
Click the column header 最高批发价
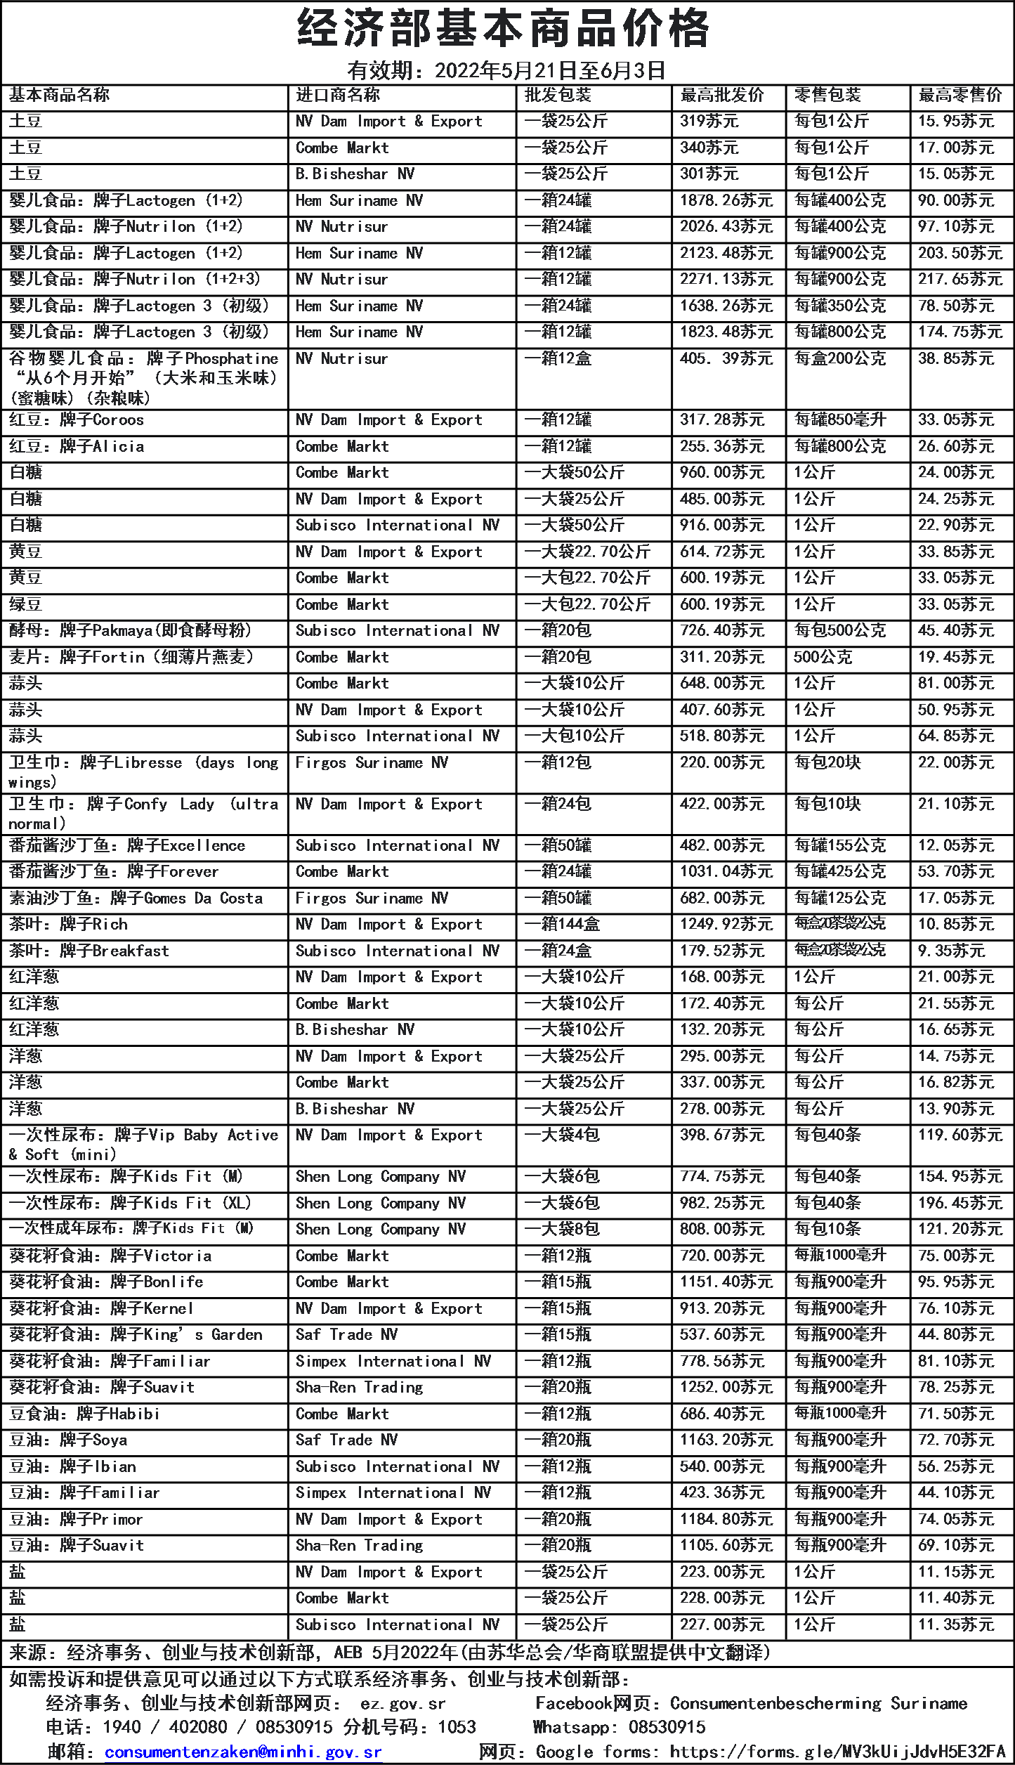pyautogui.click(x=722, y=95)
